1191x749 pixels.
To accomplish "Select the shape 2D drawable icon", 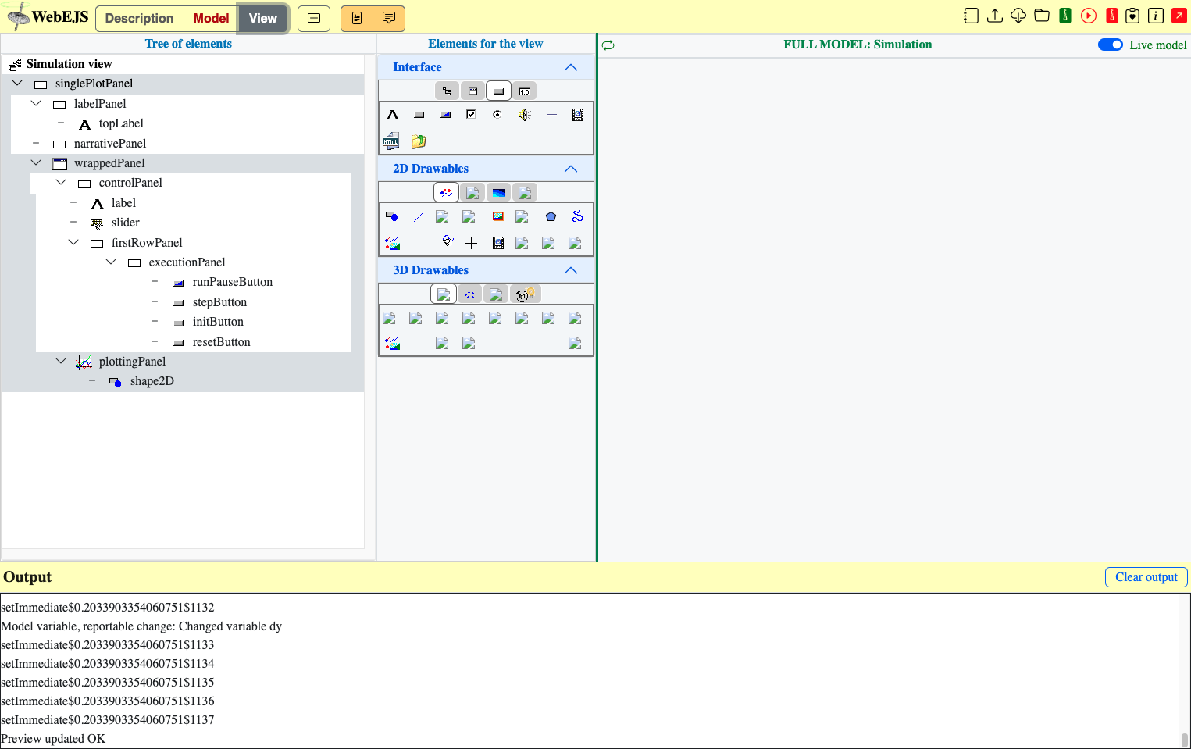I will pyautogui.click(x=392, y=216).
